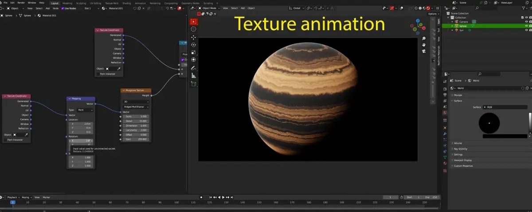Viewport: 532px width, 212px height.
Task: Select the Add Cube tool
Action: click(194, 84)
